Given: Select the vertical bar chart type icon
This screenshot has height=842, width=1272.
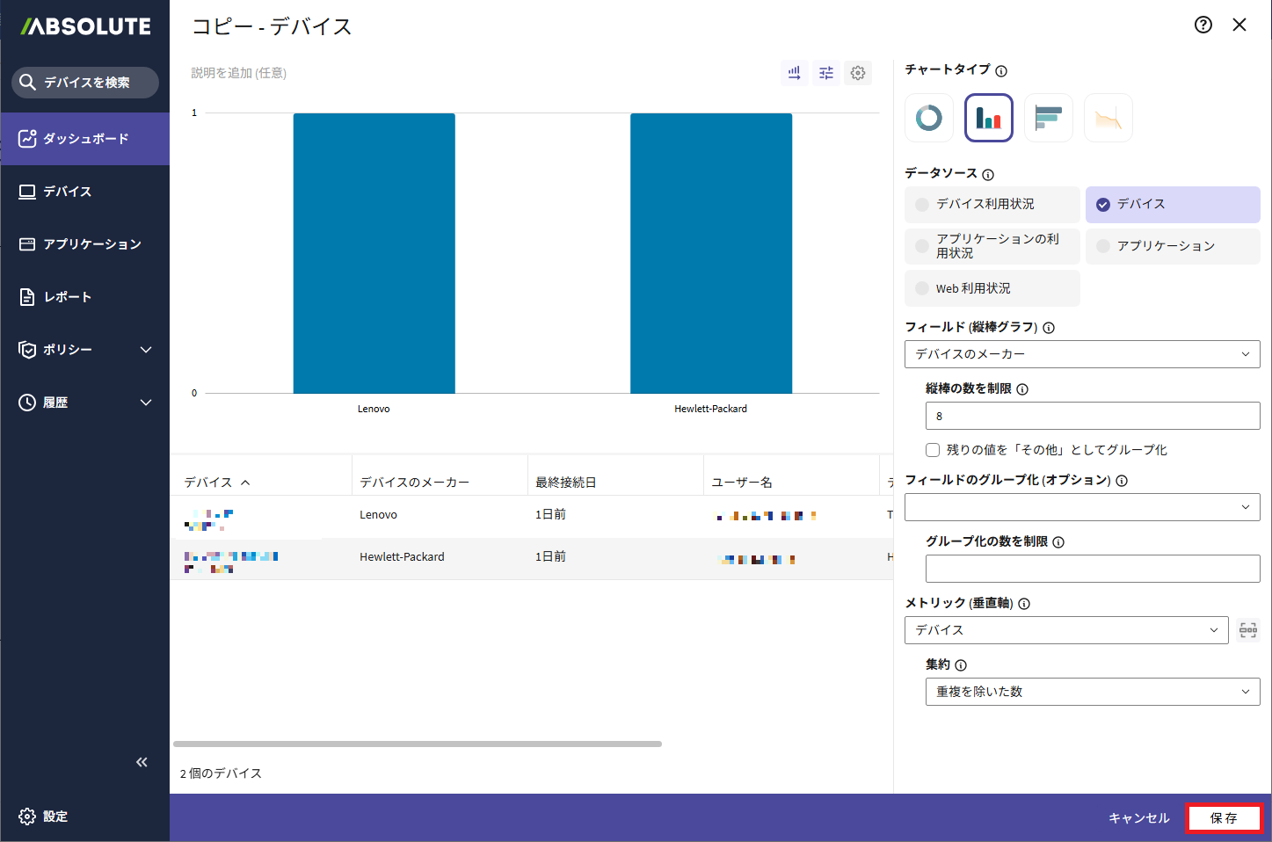Looking at the screenshot, I should click(989, 118).
